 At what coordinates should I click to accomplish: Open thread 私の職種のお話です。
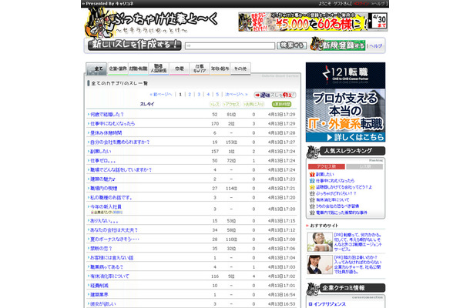point(111,198)
